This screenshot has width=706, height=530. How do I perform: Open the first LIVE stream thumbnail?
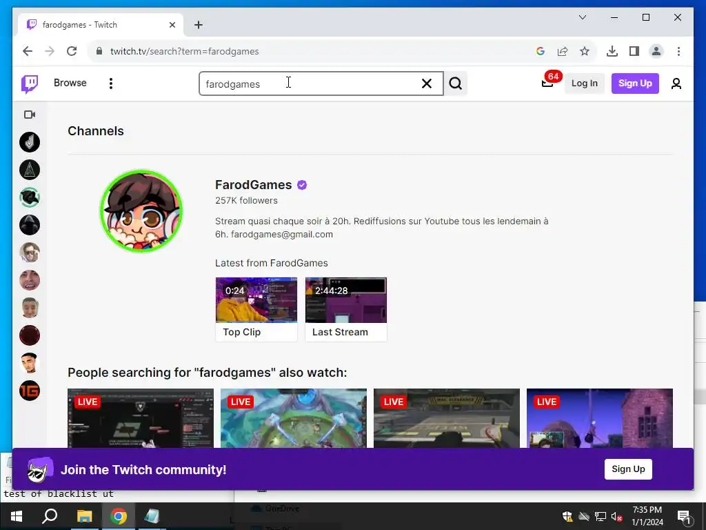point(141,418)
